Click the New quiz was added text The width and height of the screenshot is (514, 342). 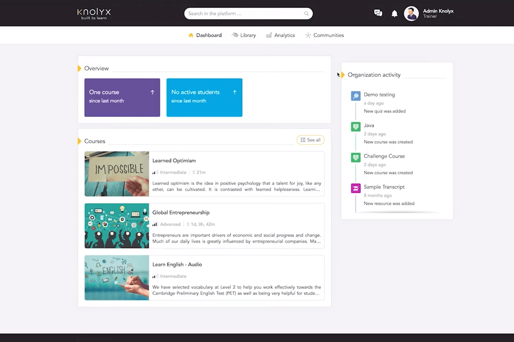[384, 111]
